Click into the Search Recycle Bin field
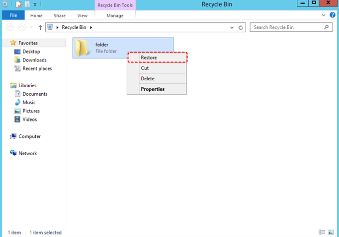This screenshot has height=237, width=339. click(291, 27)
